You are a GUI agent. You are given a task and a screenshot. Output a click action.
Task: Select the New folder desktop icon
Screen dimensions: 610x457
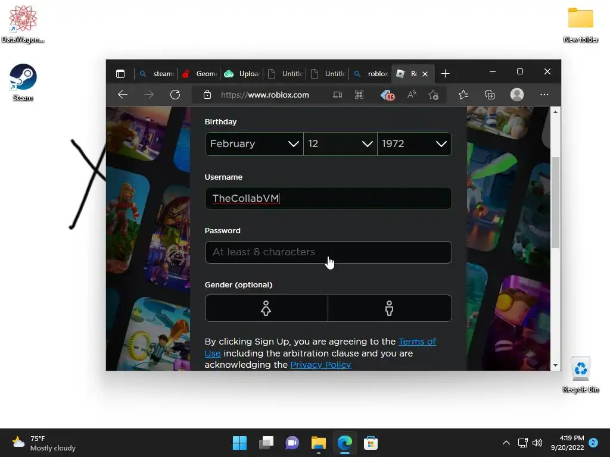tap(580, 25)
